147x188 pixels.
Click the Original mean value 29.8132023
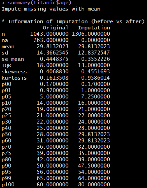53,46
